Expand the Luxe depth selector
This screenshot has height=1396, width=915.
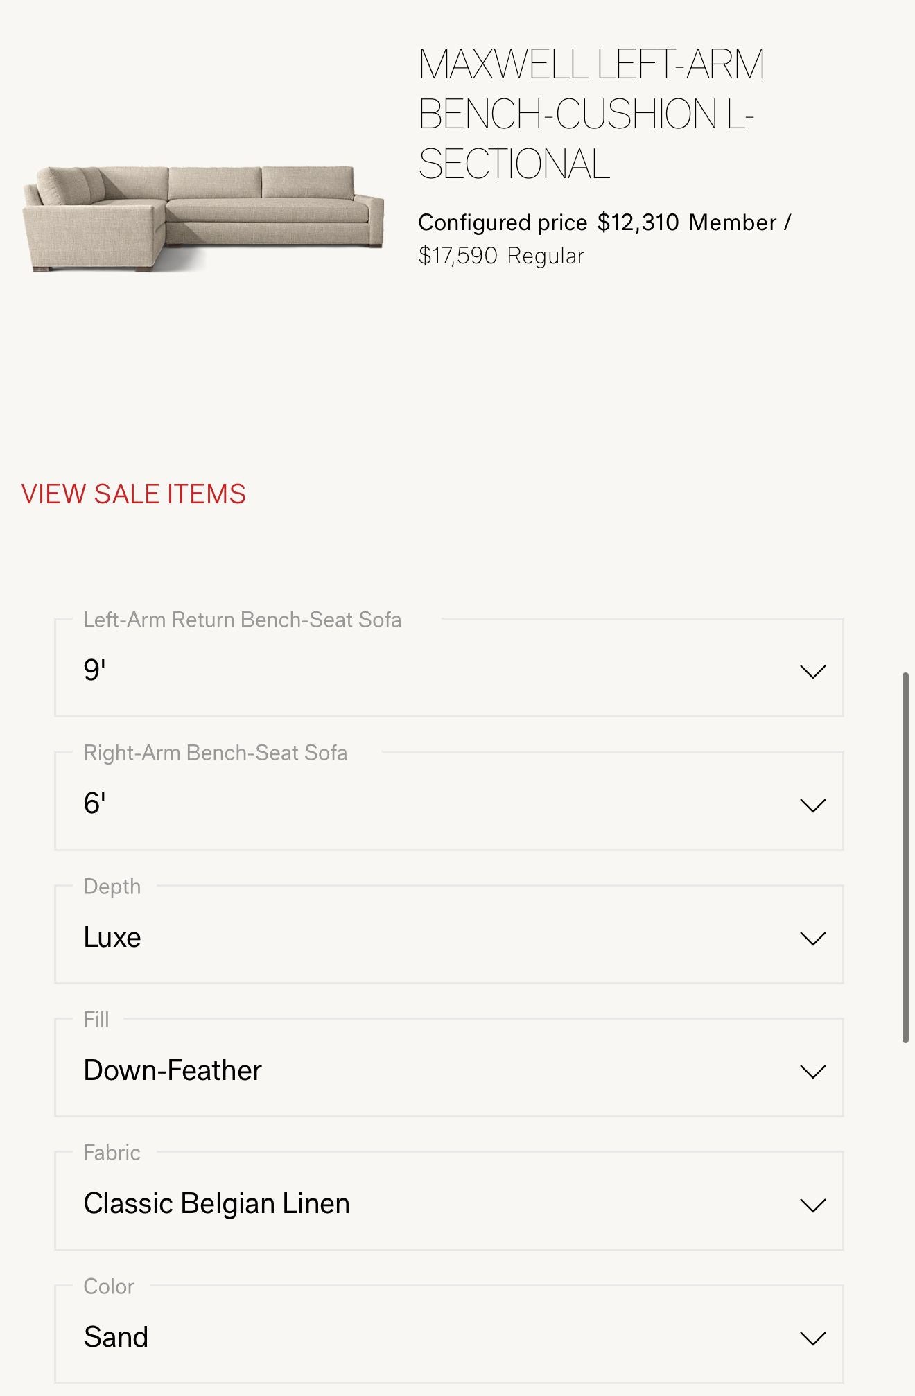(x=448, y=936)
